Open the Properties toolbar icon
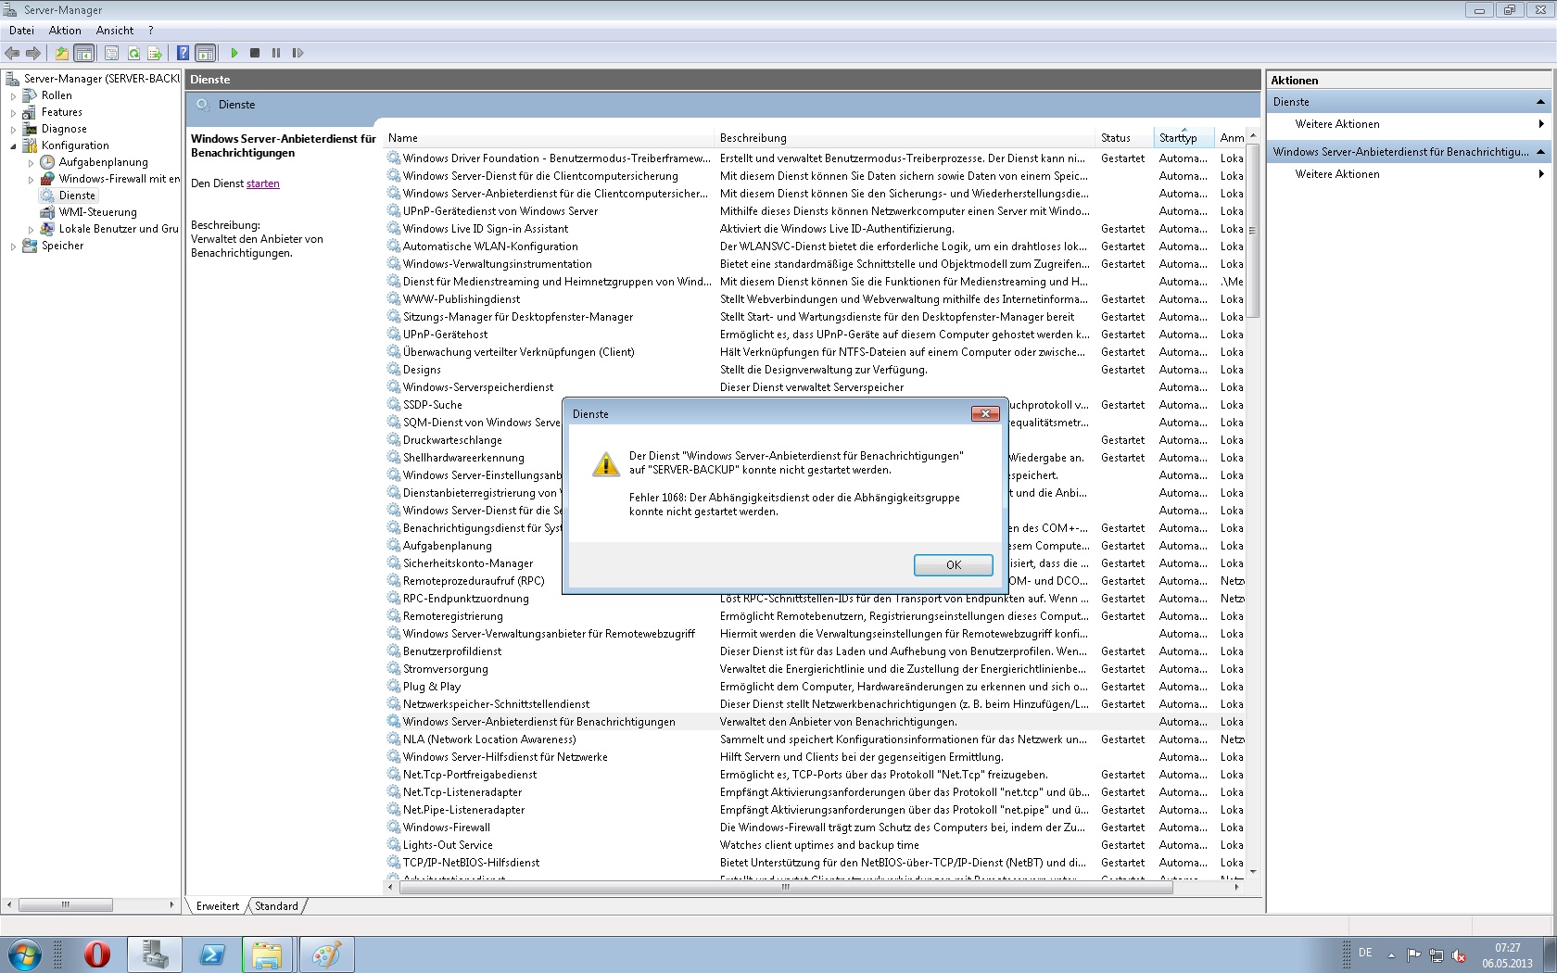This screenshot has height=973, width=1557. [112, 53]
